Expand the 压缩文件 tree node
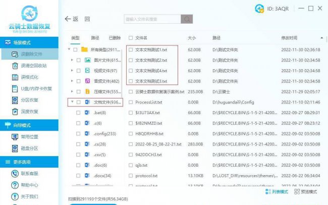 click(72, 91)
